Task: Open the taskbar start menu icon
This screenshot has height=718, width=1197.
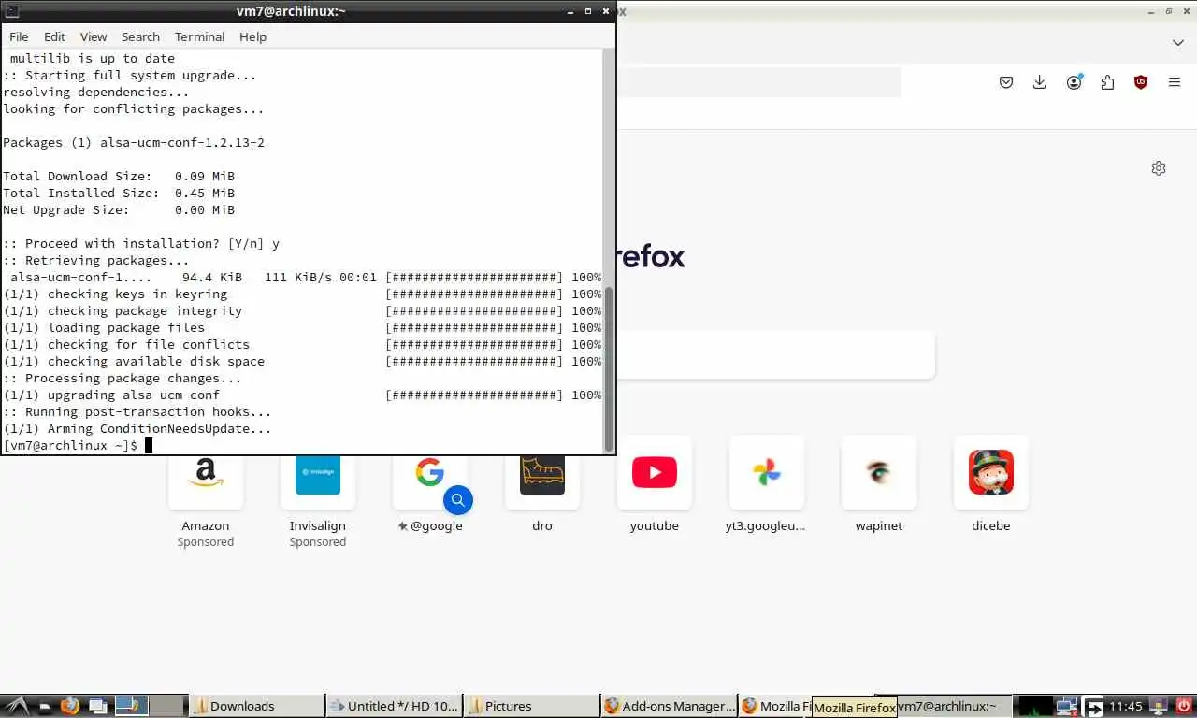Action: point(16,706)
